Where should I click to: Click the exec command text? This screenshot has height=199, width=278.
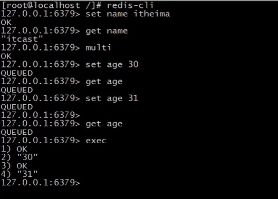point(96,141)
